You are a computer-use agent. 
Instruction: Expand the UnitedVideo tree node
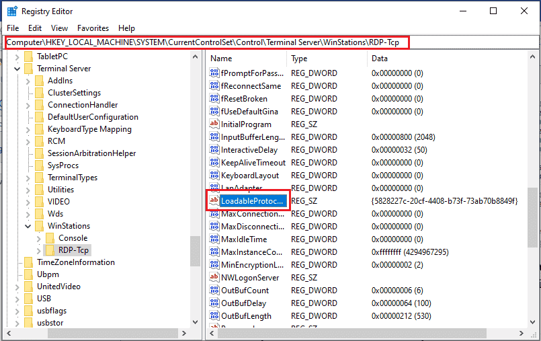[x=17, y=287]
